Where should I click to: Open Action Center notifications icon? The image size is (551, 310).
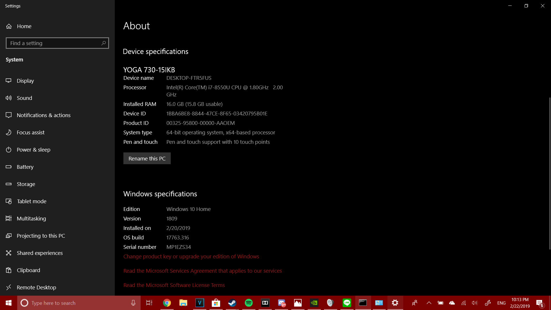(540, 303)
